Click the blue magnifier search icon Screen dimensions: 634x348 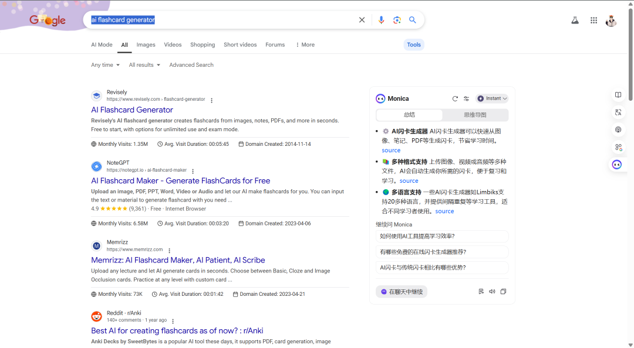coord(413,20)
